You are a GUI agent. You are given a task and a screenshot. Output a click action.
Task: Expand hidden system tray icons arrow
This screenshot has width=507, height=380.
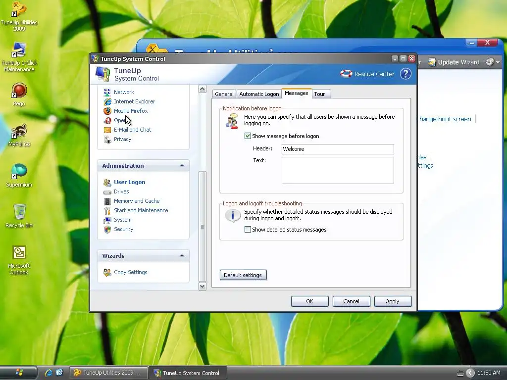click(470, 373)
